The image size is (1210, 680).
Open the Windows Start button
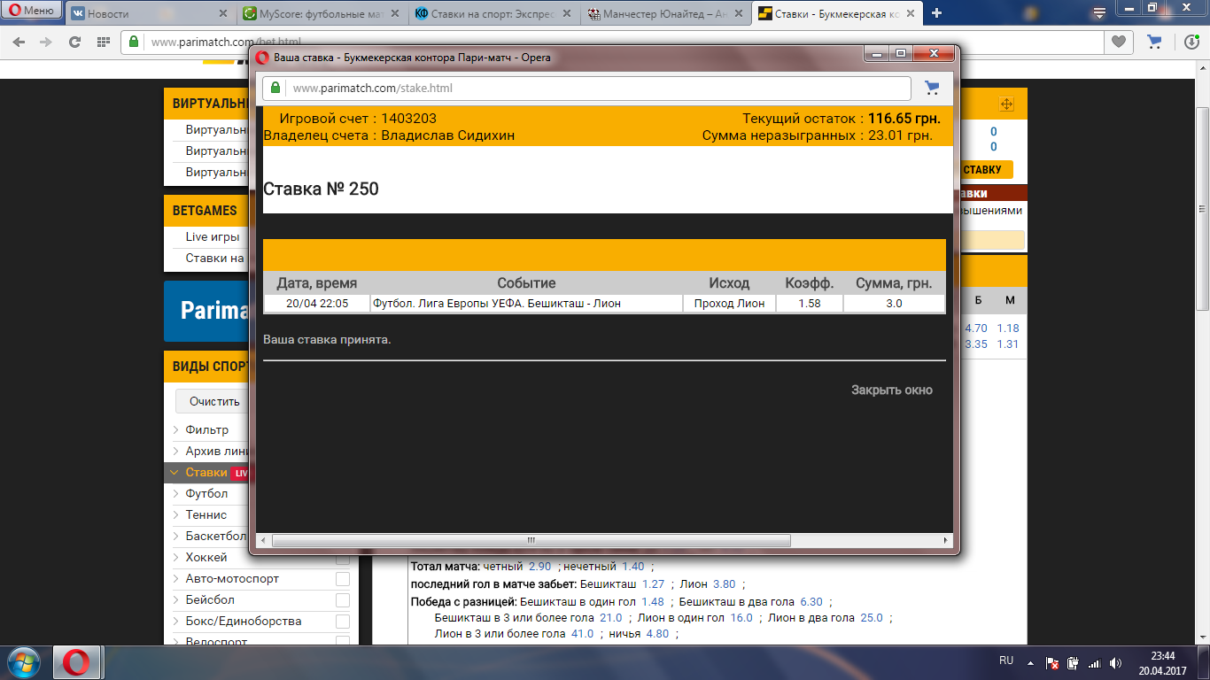point(24,662)
